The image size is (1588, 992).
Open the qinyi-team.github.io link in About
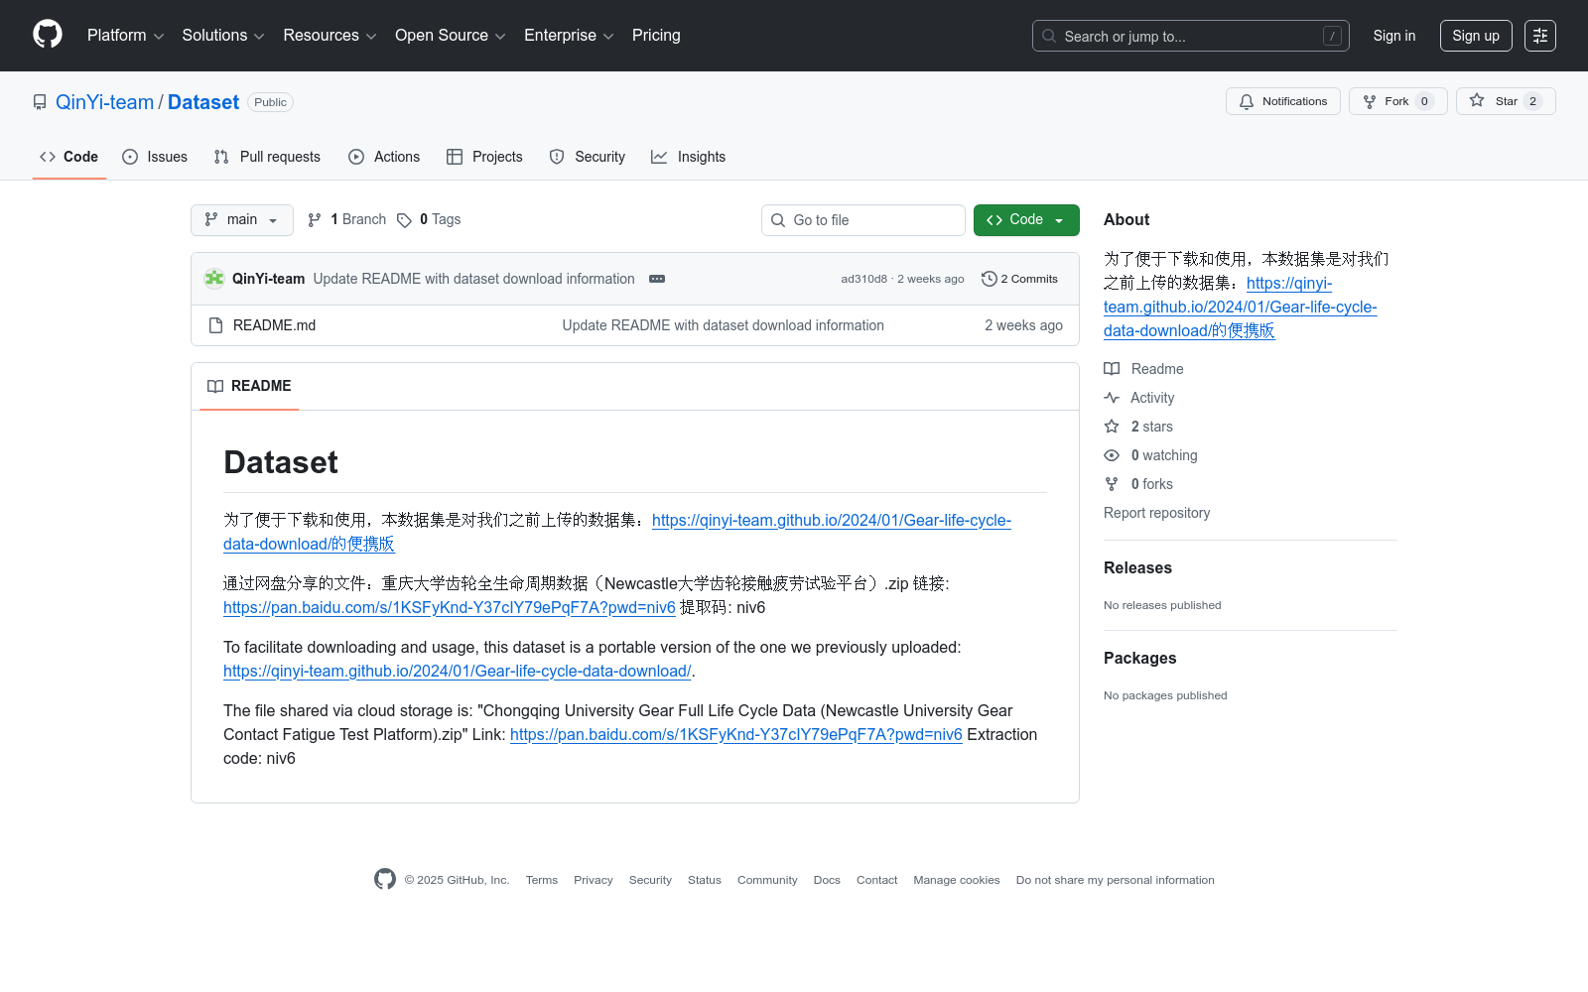[1241, 307]
